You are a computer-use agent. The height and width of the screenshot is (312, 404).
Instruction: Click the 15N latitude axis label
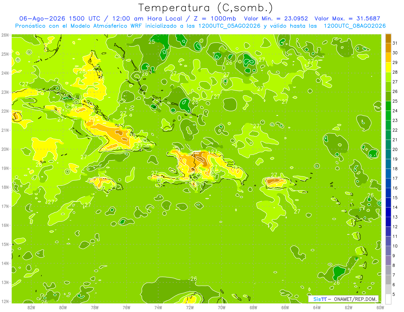5,244
